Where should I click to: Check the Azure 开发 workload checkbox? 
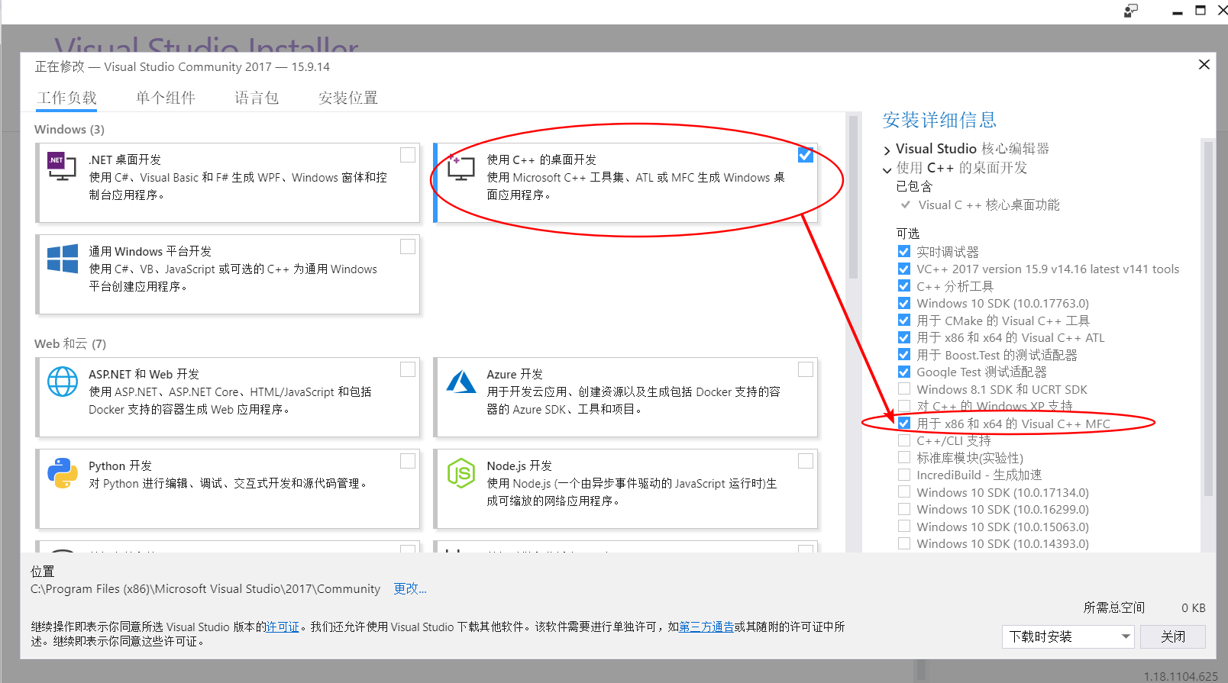tap(806, 369)
